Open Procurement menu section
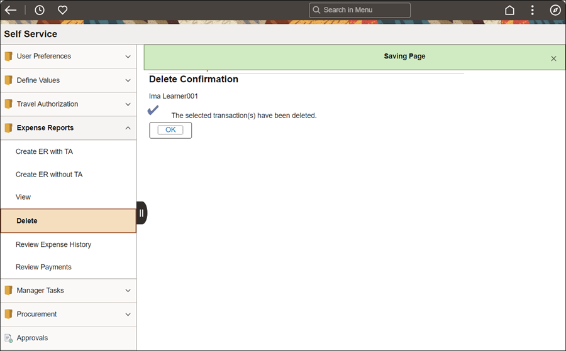Viewport: 566px width, 351px height. (68, 314)
